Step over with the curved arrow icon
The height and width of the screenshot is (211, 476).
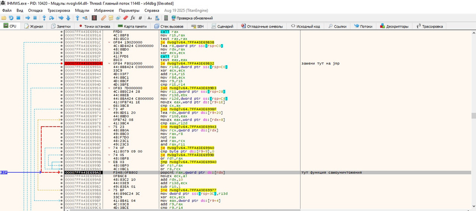tap(52, 18)
